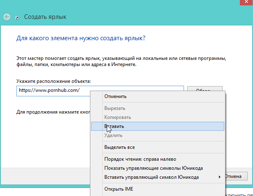Choose 'Вставить' to paste into the field
253x196 pixels.
pos(114,126)
